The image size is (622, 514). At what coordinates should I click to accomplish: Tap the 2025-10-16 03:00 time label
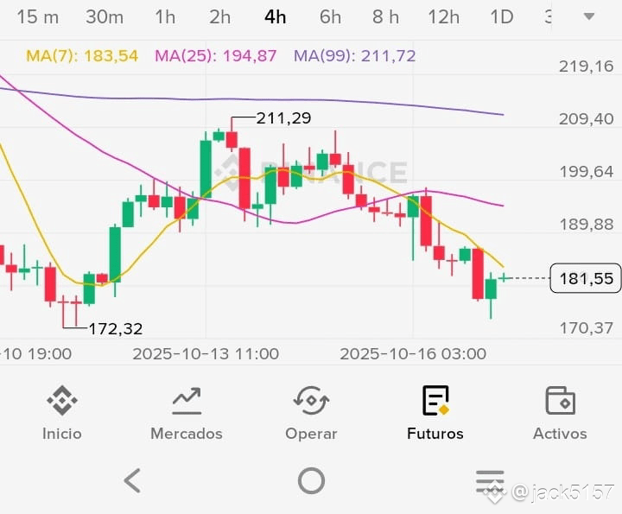point(413,354)
